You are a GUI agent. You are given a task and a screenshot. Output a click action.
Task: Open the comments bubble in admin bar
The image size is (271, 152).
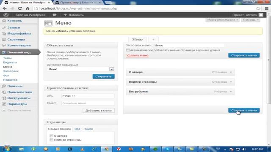(x=55, y=15)
